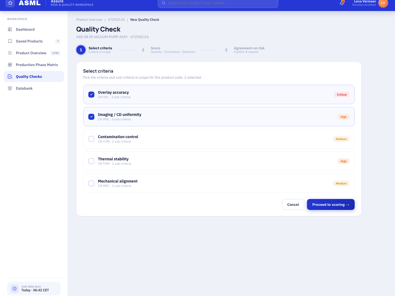Open Production Phase Matrix page
Image resolution: width=395 pixels, height=296 pixels.
pos(34,65)
